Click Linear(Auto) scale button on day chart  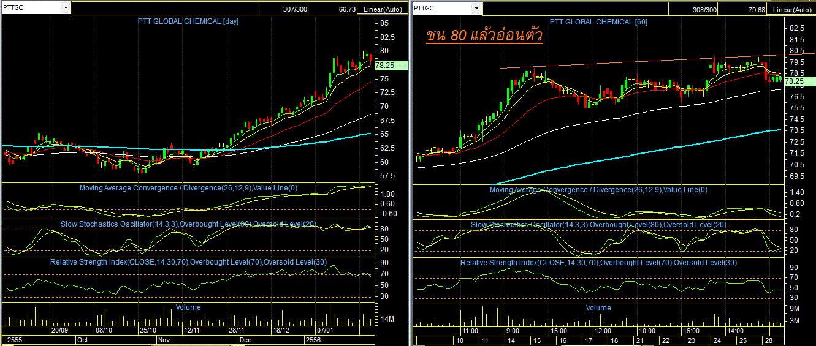coord(383,9)
